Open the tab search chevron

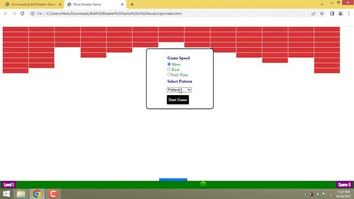[x=322, y=4]
